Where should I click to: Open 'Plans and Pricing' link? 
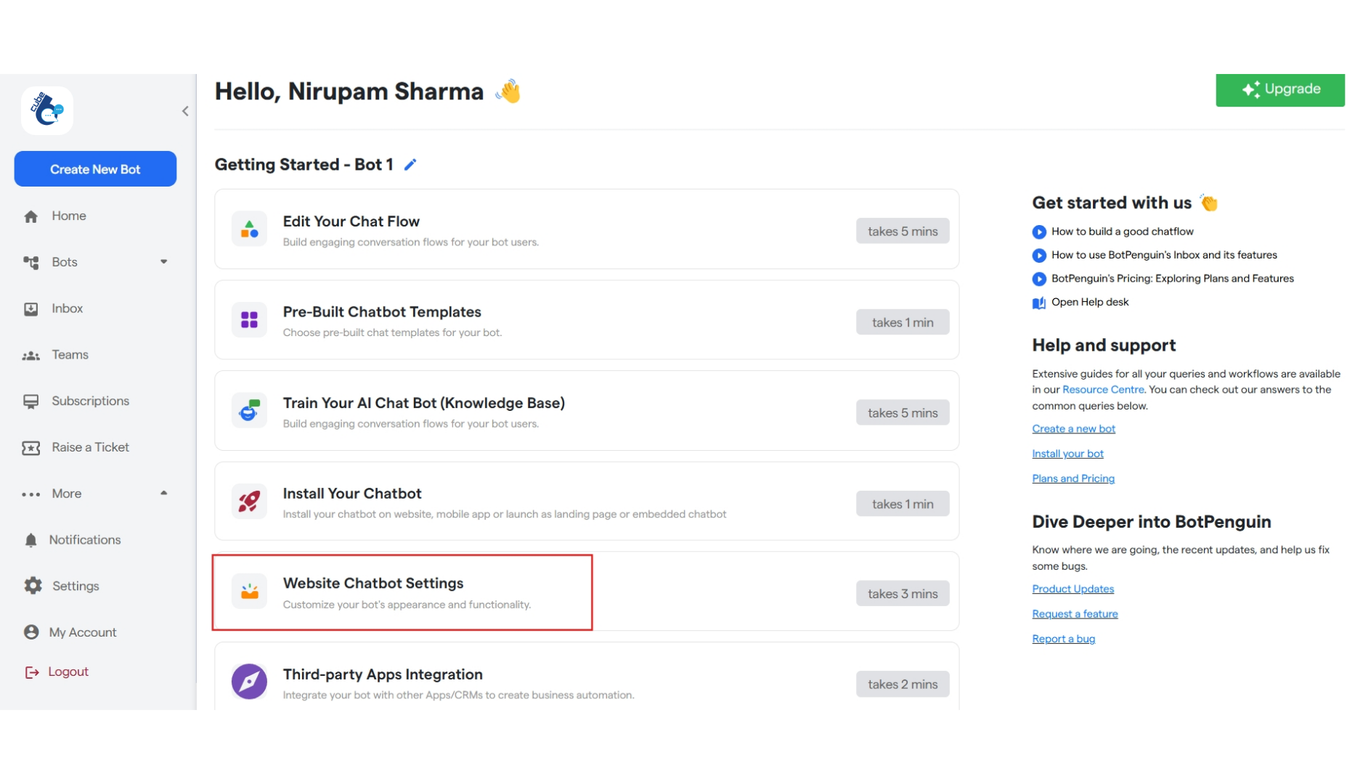(x=1073, y=478)
